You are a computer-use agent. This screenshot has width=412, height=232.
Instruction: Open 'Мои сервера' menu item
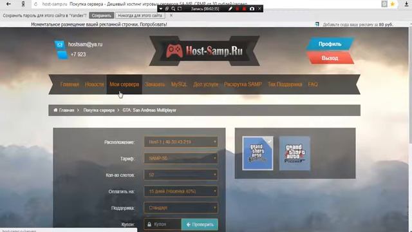pos(124,84)
